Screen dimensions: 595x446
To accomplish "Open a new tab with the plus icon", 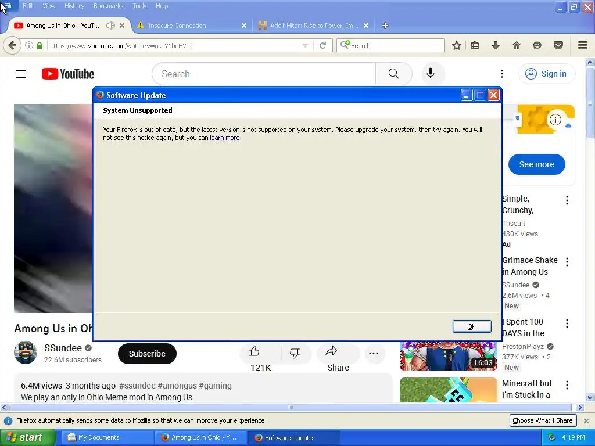I will click(385, 26).
